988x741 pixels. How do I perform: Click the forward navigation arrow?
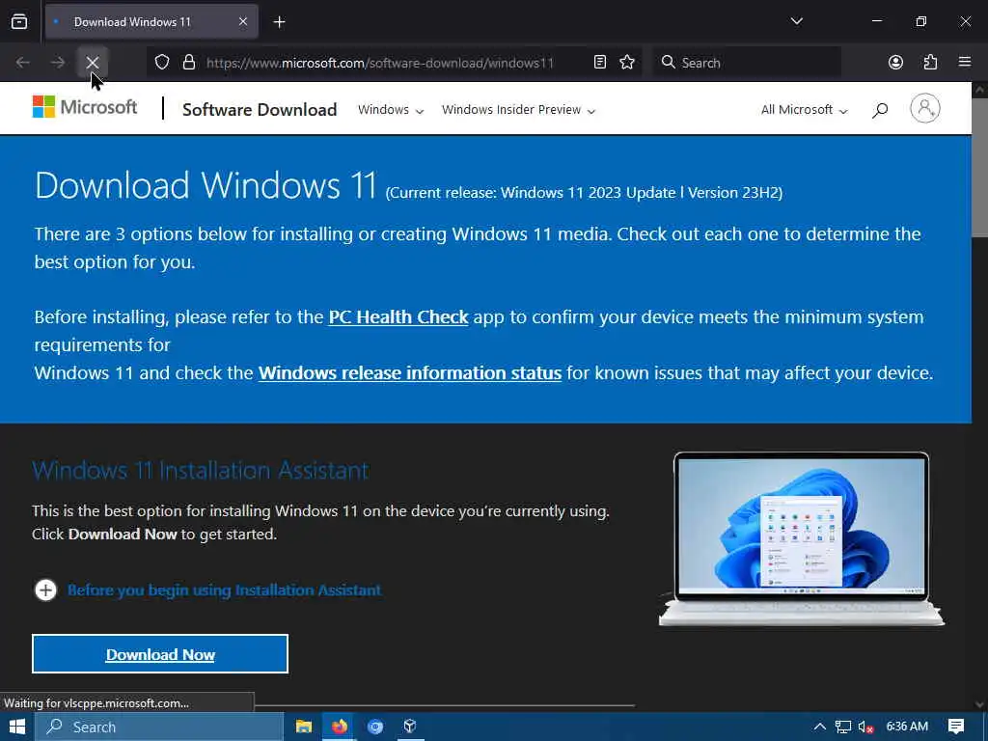pos(57,63)
